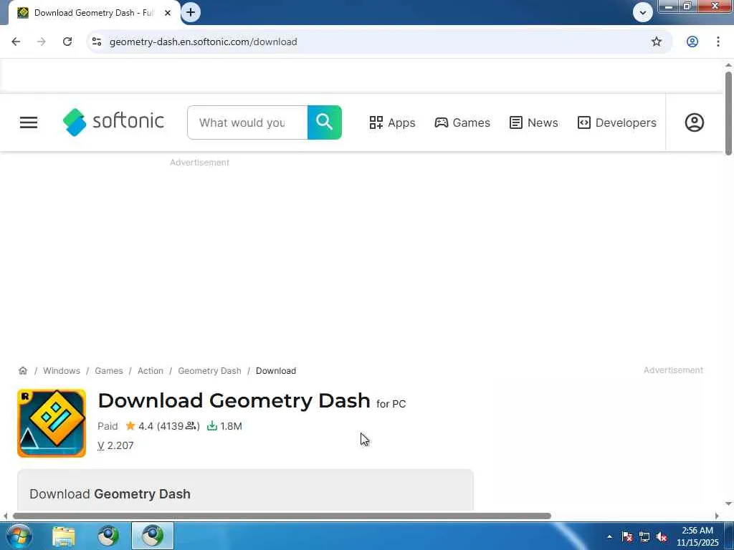This screenshot has height=550, width=734.
Task: Close the Download Geometry Dash tab
Action: pos(168,13)
